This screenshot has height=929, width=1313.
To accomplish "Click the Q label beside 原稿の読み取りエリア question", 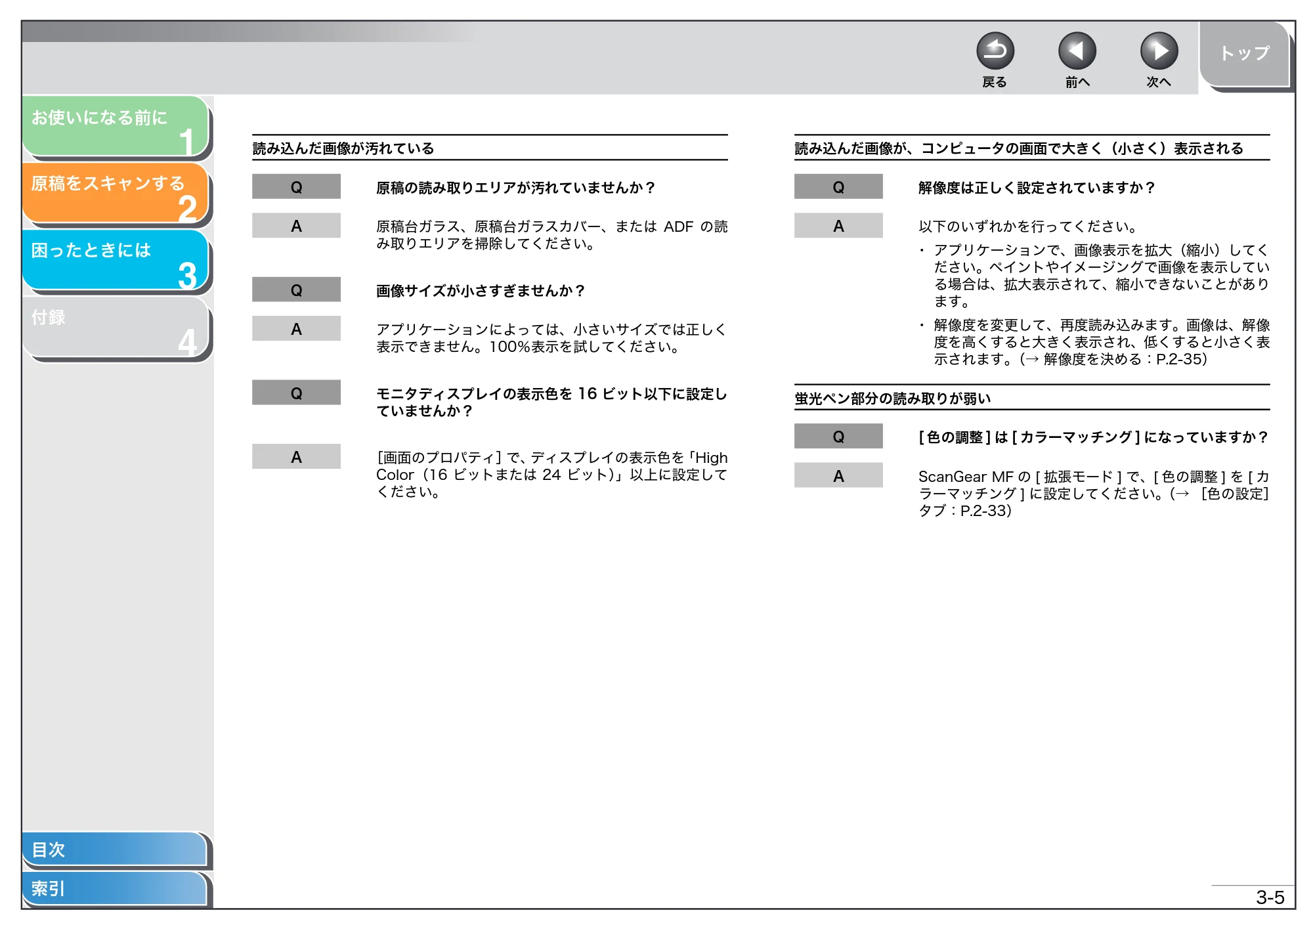I will pos(297,187).
